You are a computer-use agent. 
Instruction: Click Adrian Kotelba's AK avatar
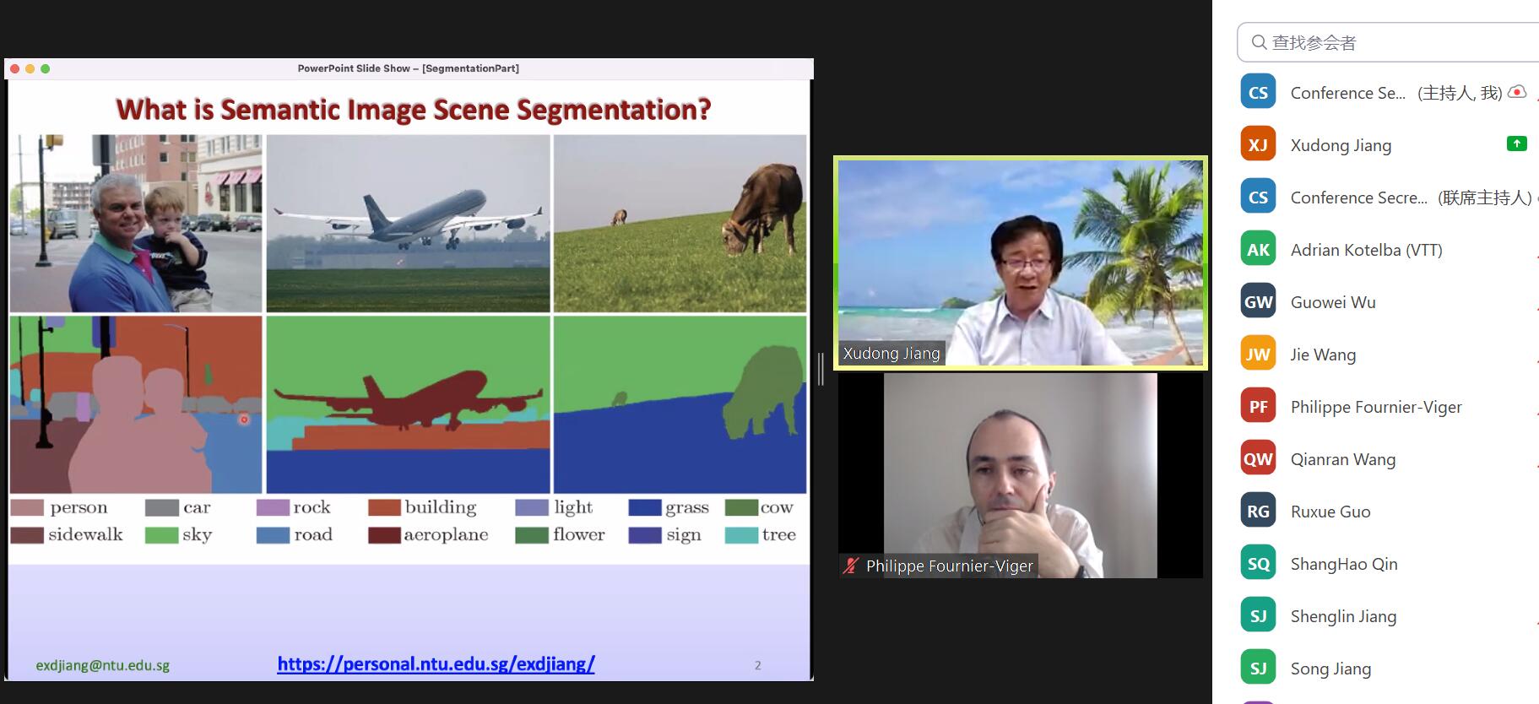click(x=1258, y=249)
